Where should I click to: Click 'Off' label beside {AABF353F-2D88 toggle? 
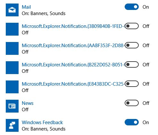tap(146, 46)
